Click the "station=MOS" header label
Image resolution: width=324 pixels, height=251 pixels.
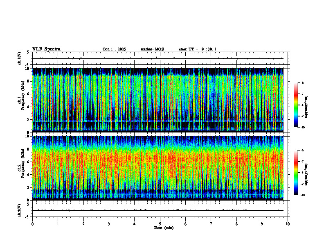coord(152,49)
